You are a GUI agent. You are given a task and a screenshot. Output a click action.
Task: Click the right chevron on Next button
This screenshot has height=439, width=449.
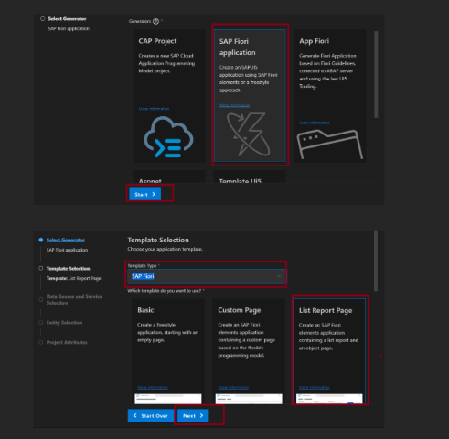(x=201, y=415)
